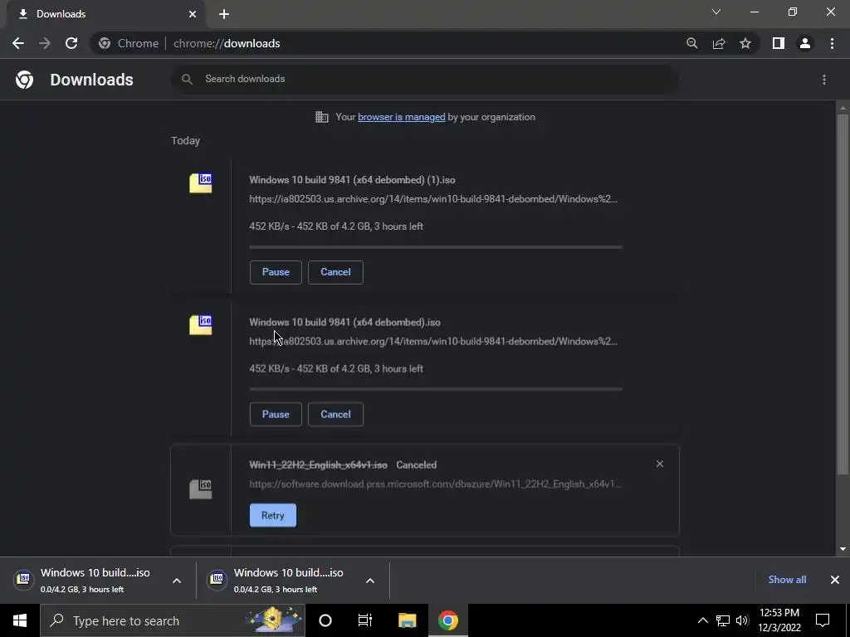
Task: Open the side panel icon
Action: click(x=779, y=43)
